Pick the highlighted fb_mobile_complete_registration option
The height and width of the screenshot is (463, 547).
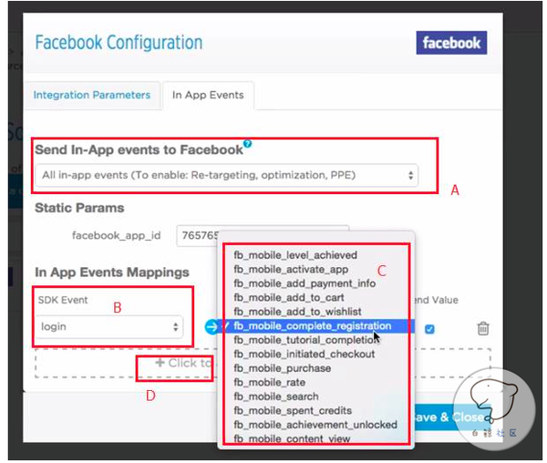pyautogui.click(x=316, y=326)
